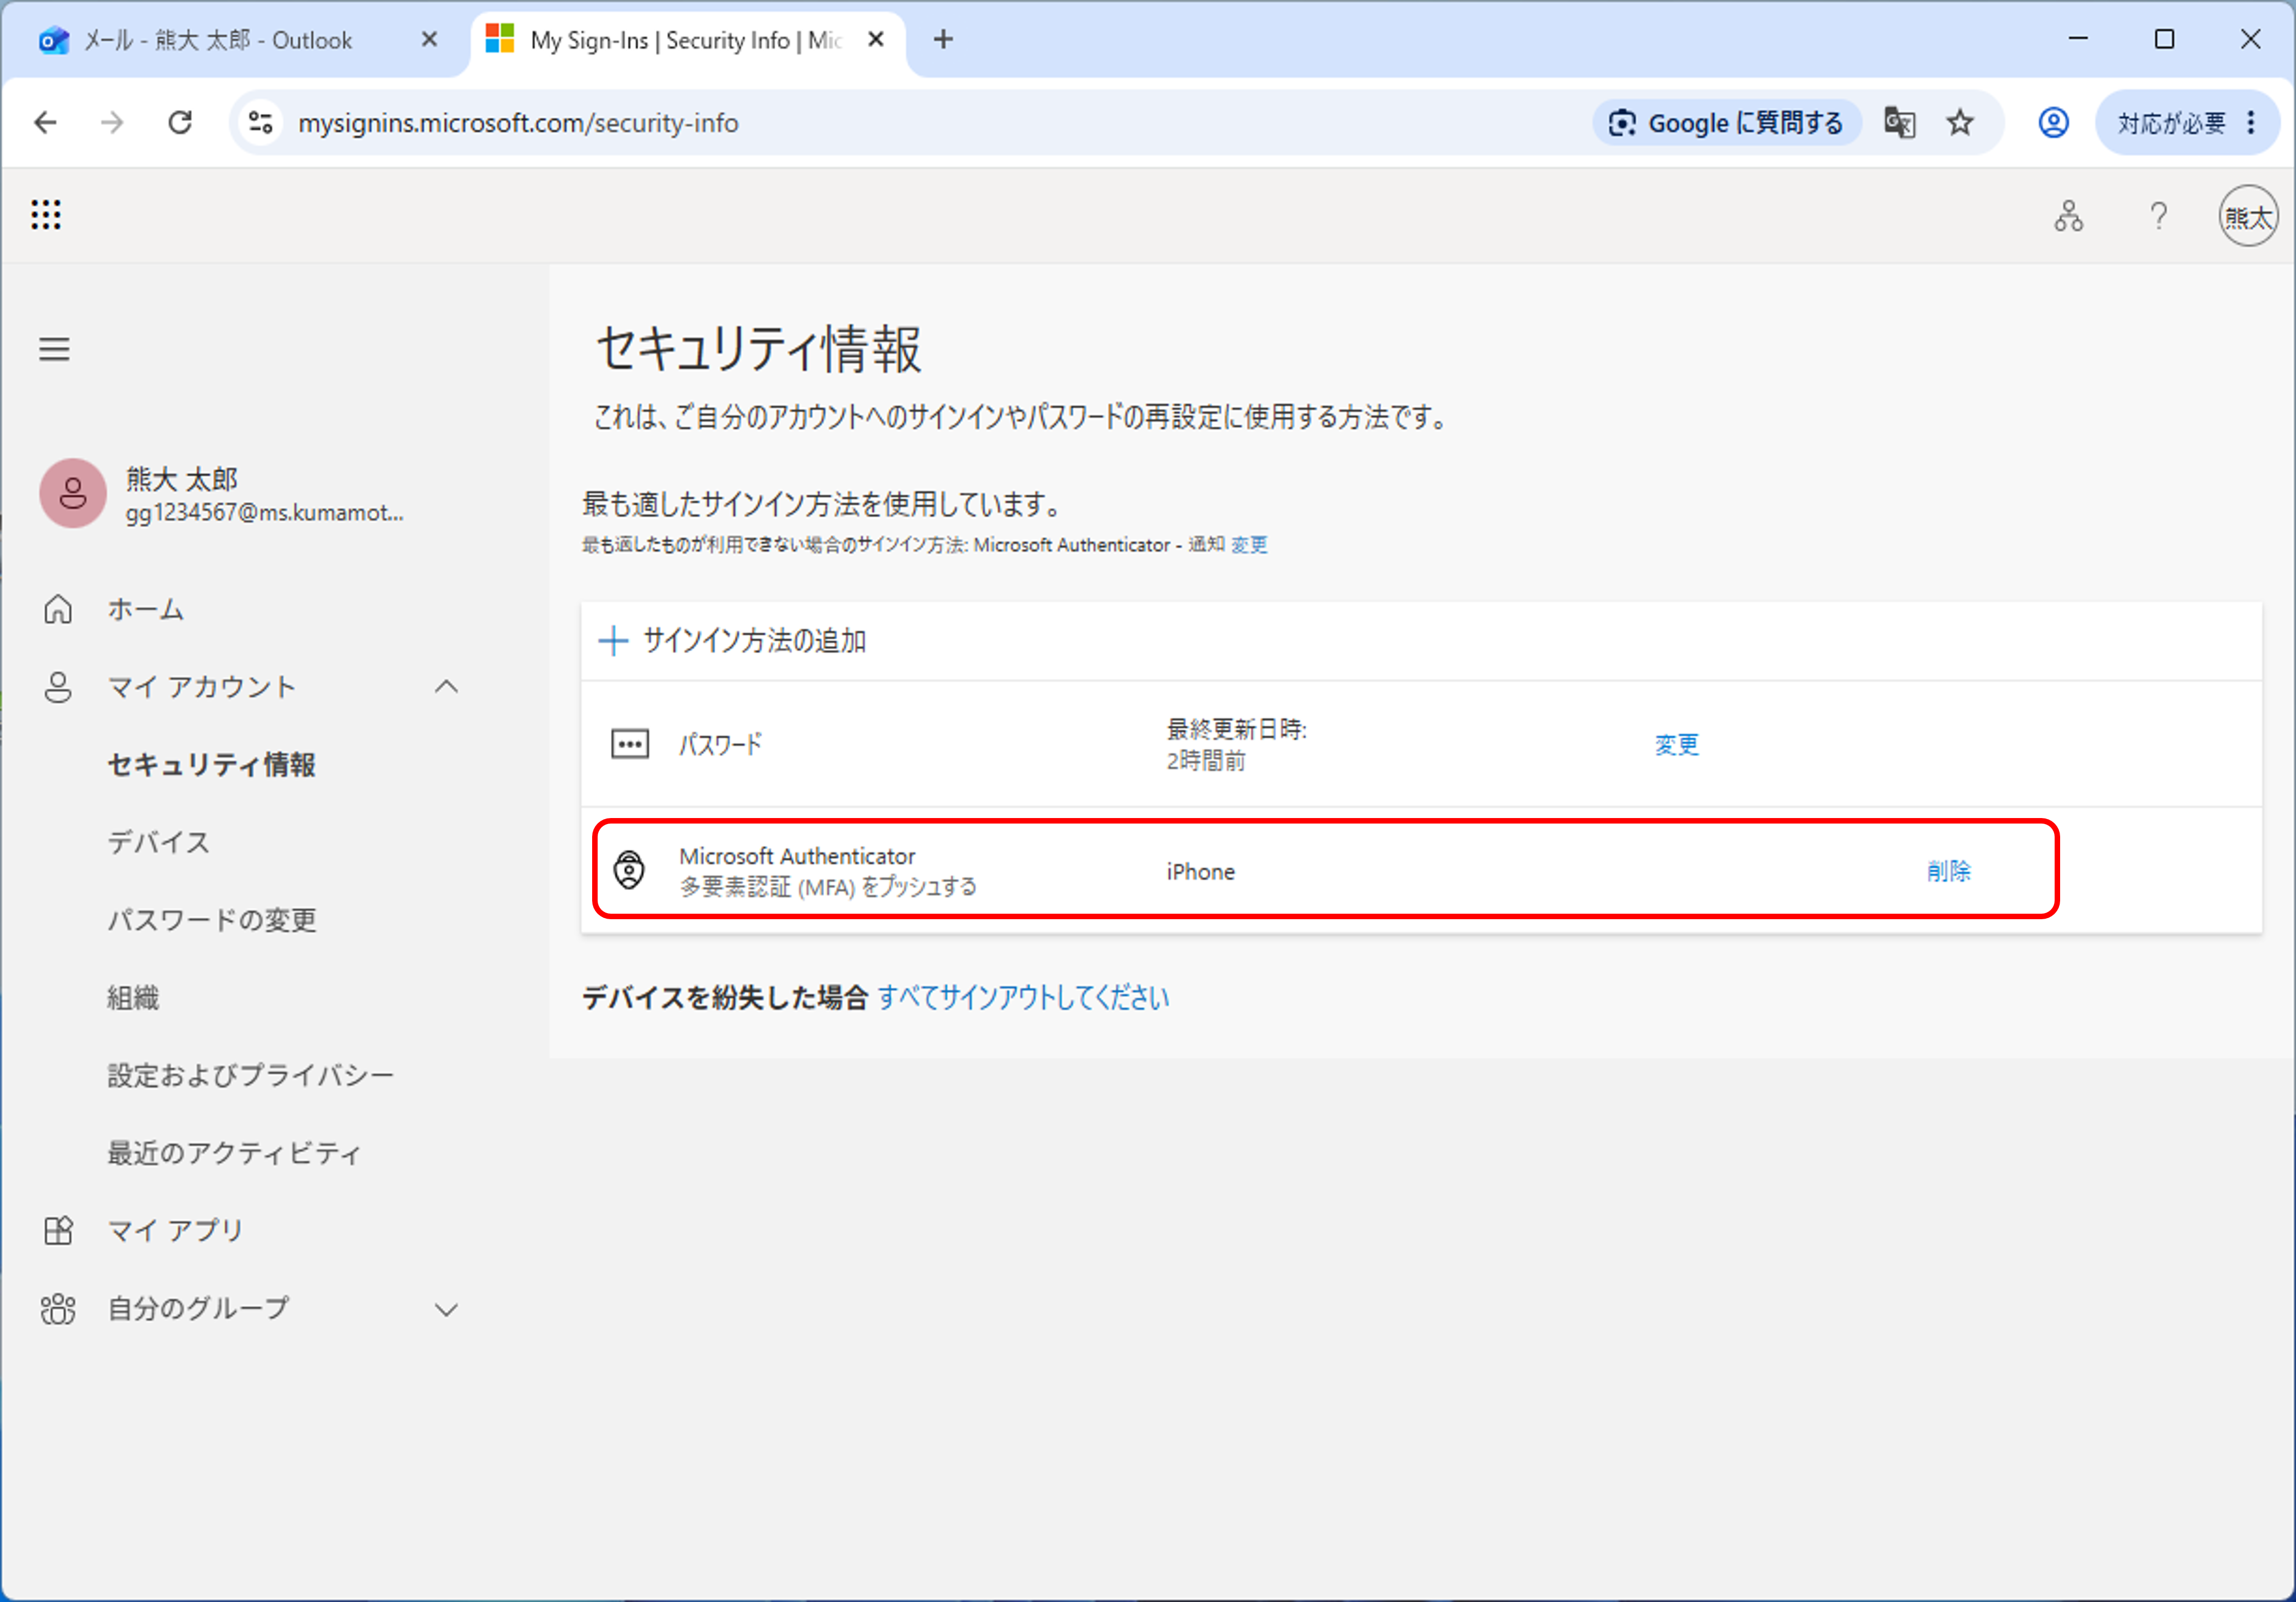The height and width of the screenshot is (1602, 2296).
Task: Click the Google Translate icon in address bar
Action: tap(1899, 123)
